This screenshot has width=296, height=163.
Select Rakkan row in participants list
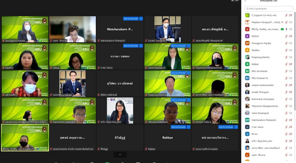pos(269,64)
